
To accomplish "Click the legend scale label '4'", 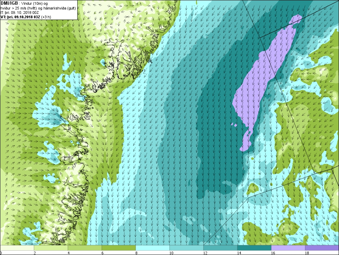I will pos(69,253).
